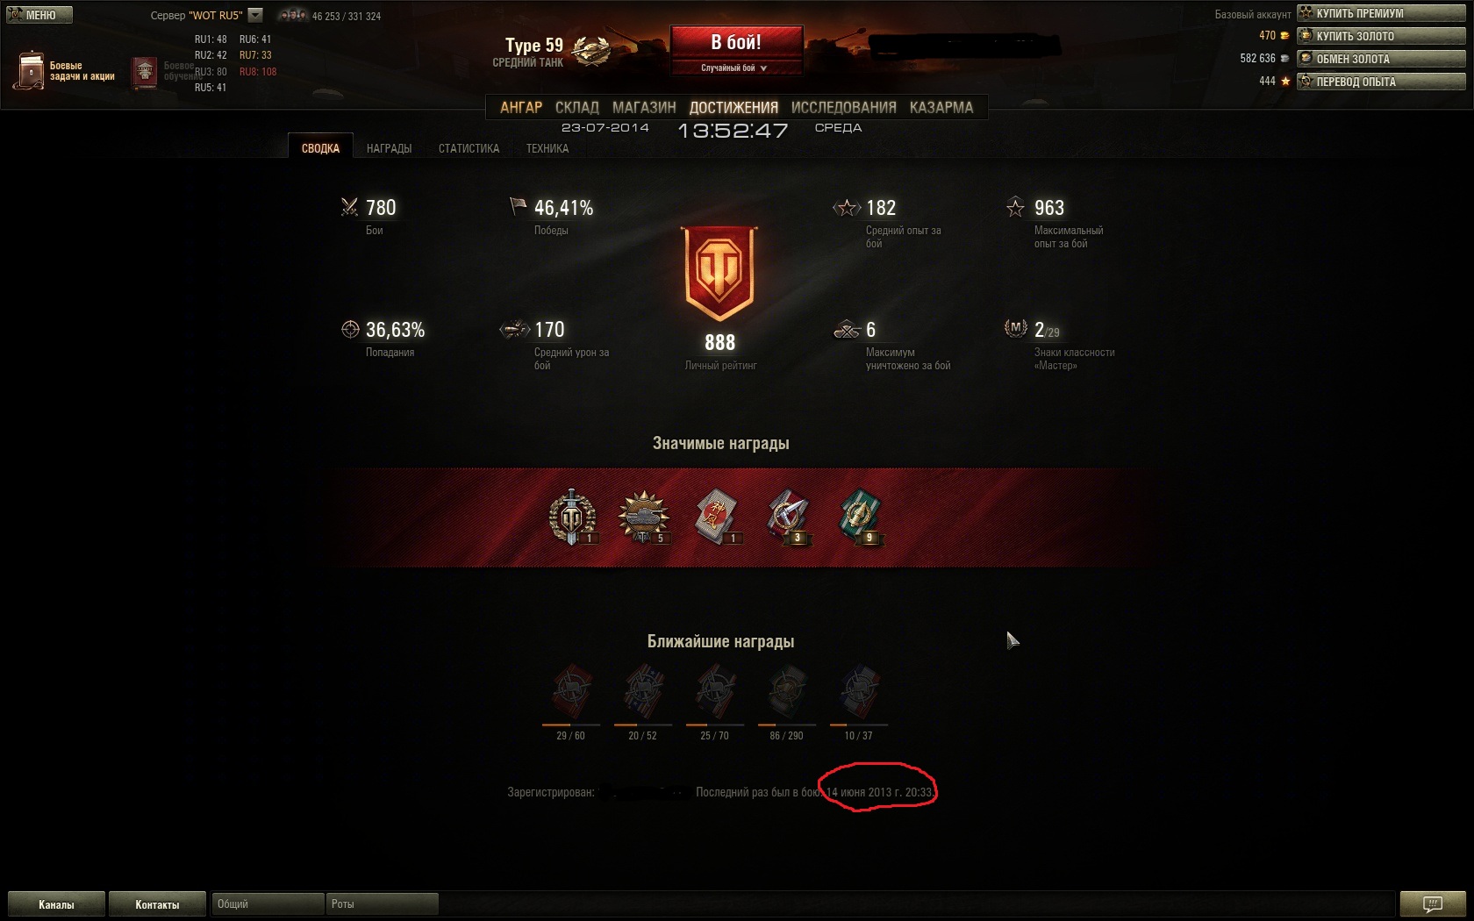Open the МЕНЮ button

click(x=39, y=15)
